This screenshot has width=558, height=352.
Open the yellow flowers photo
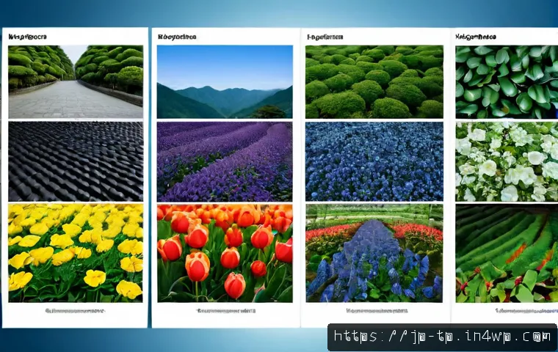[x=76, y=253]
